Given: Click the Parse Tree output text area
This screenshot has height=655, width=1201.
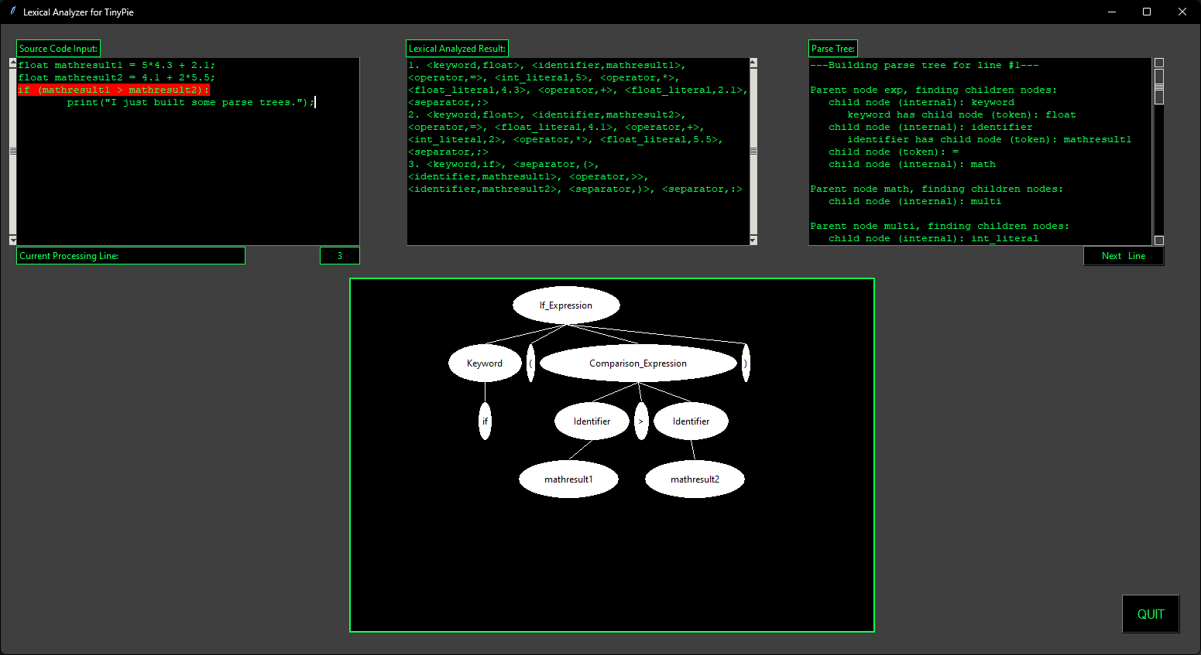Looking at the screenshot, I should click(981, 152).
